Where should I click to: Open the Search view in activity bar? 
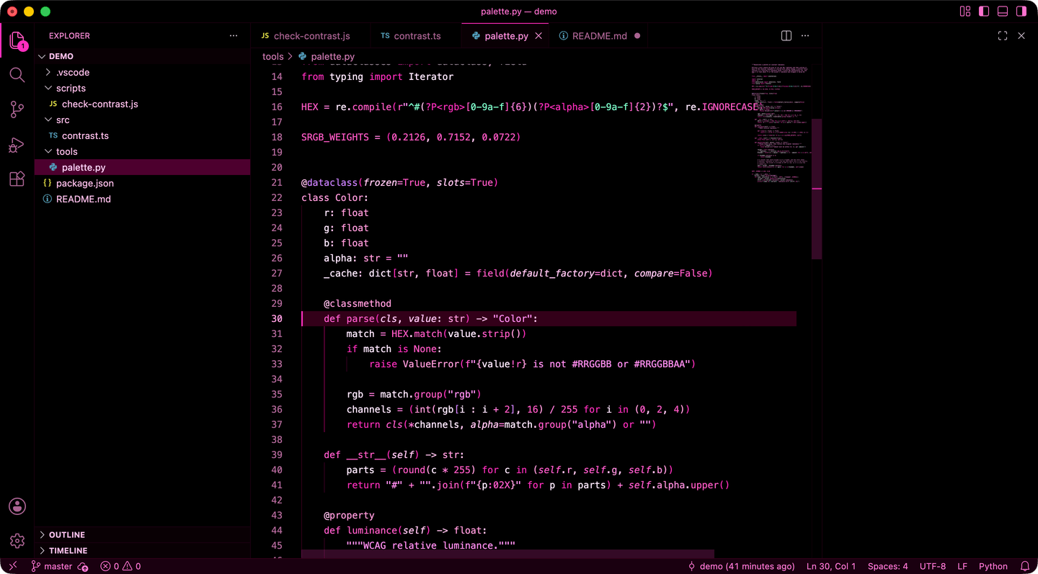click(x=17, y=75)
